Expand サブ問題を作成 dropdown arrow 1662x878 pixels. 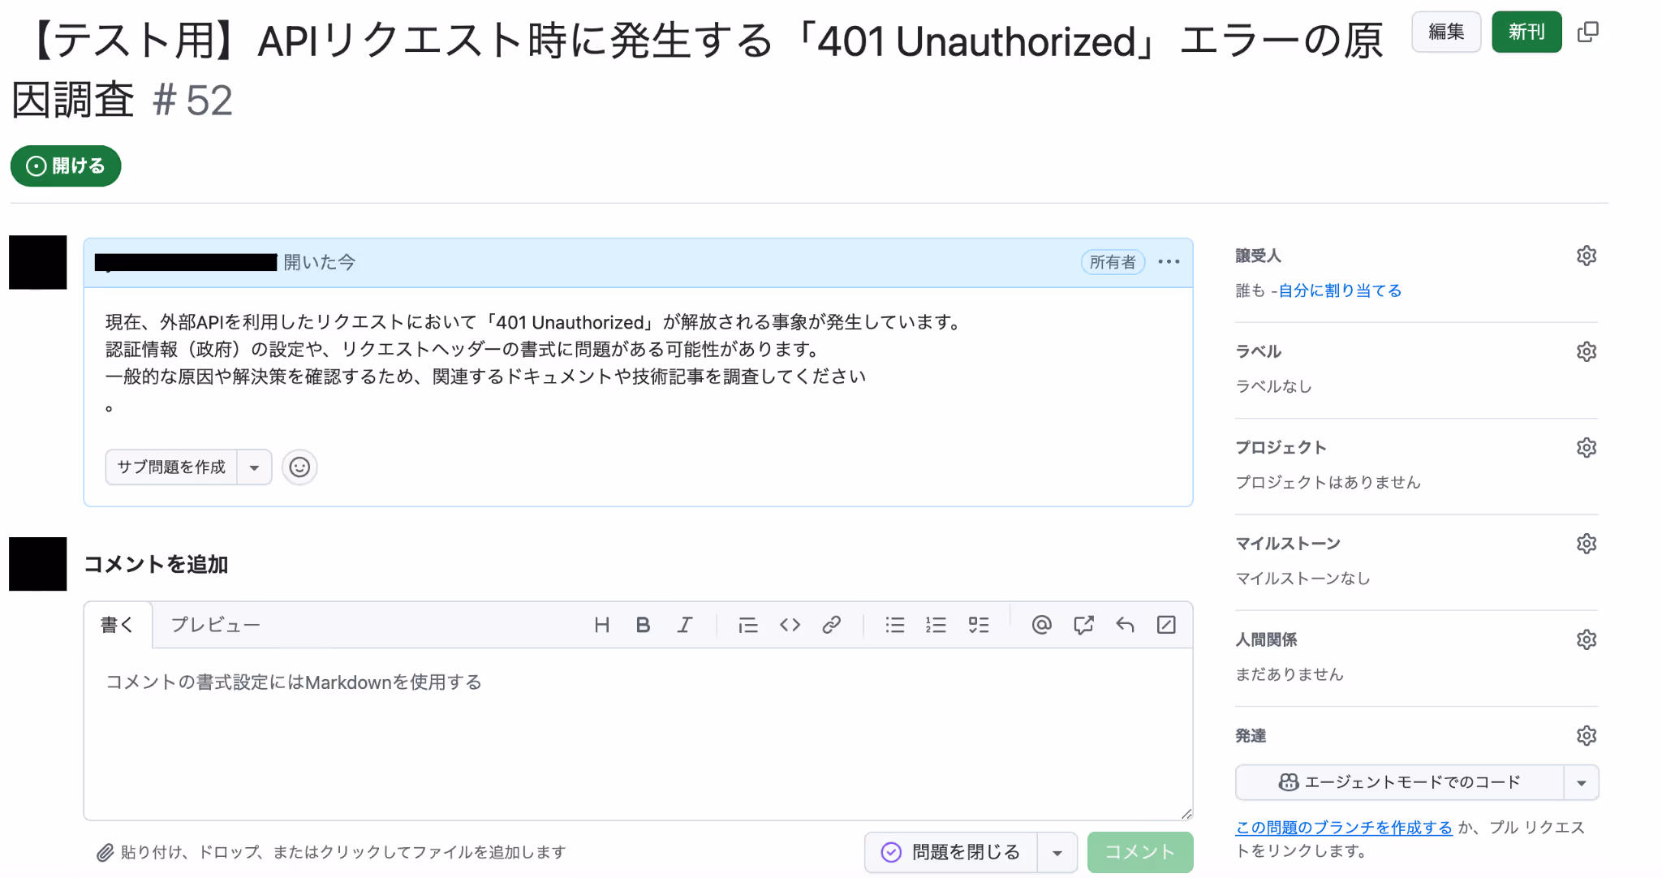[254, 467]
